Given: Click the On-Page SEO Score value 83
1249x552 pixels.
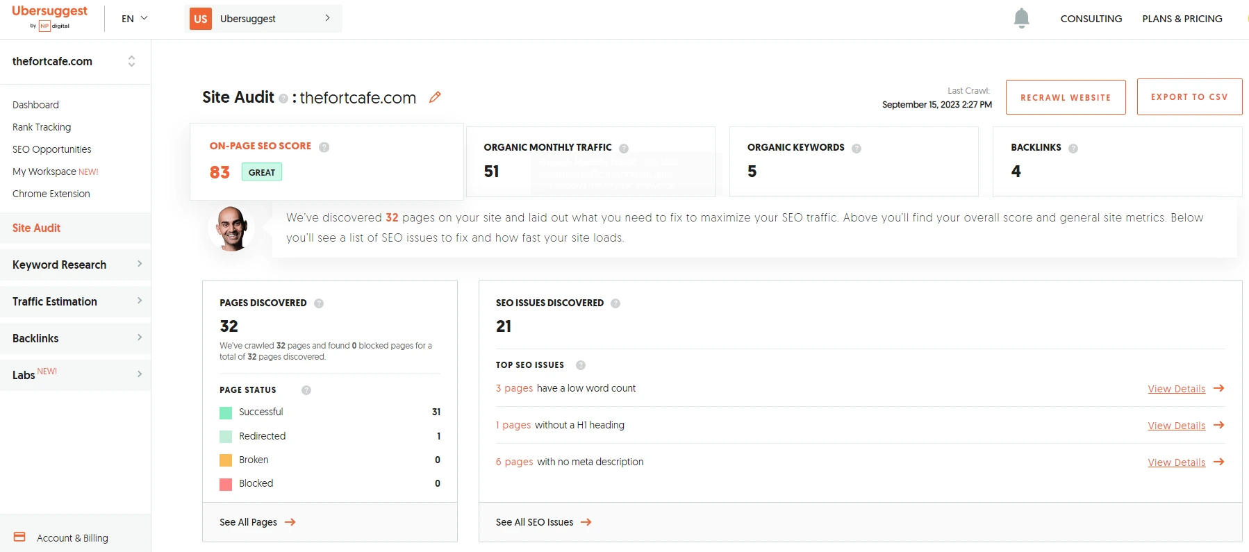Looking at the screenshot, I should (x=220, y=172).
